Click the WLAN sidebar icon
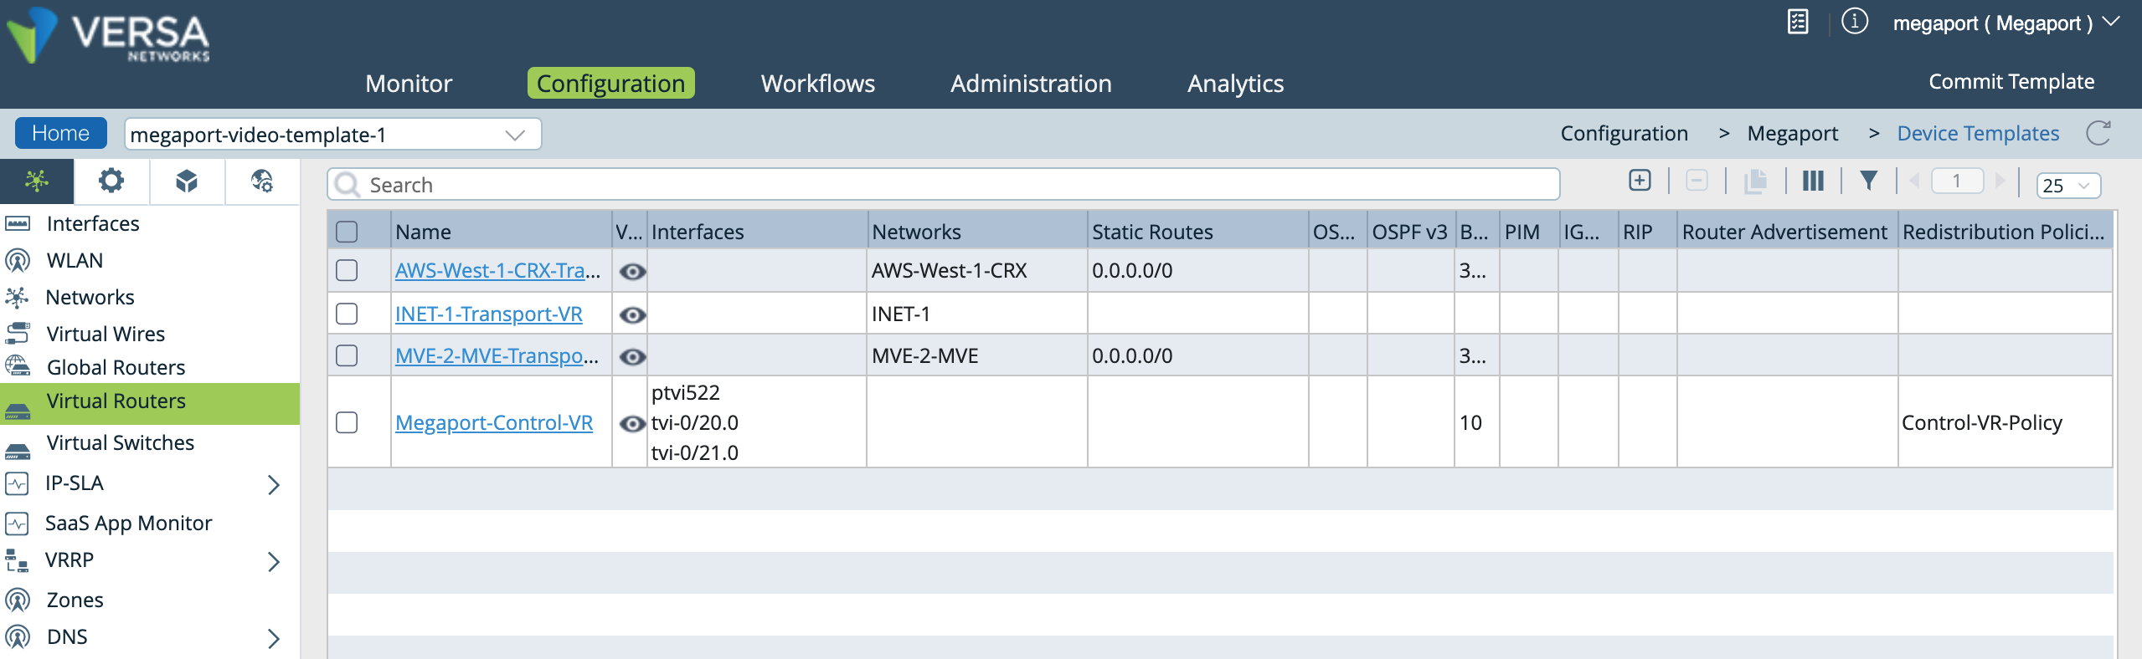 [x=18, y=260]
